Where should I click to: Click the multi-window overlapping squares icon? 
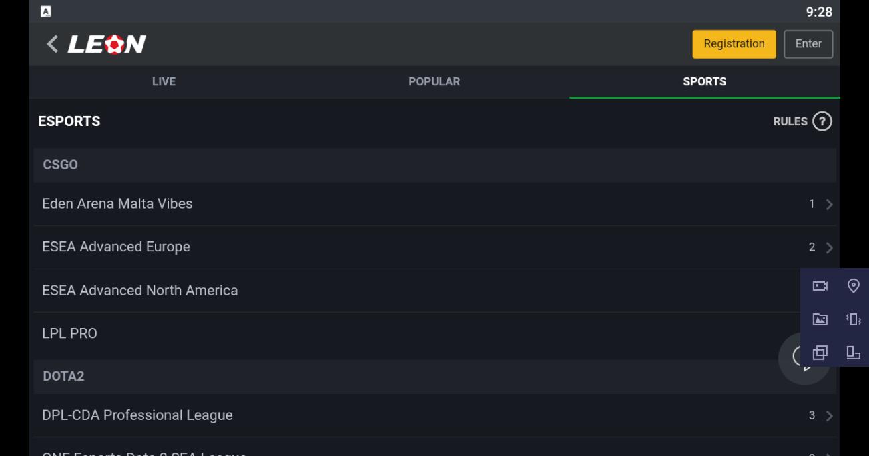pos(820,352)
